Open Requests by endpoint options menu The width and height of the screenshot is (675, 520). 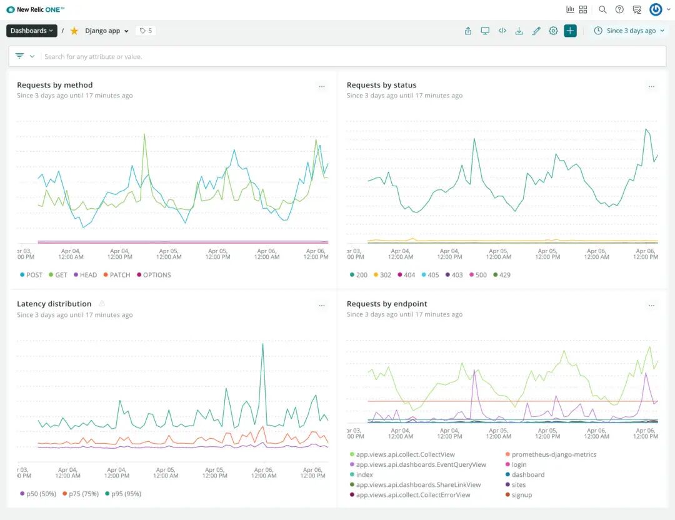(x=652, y=305)
